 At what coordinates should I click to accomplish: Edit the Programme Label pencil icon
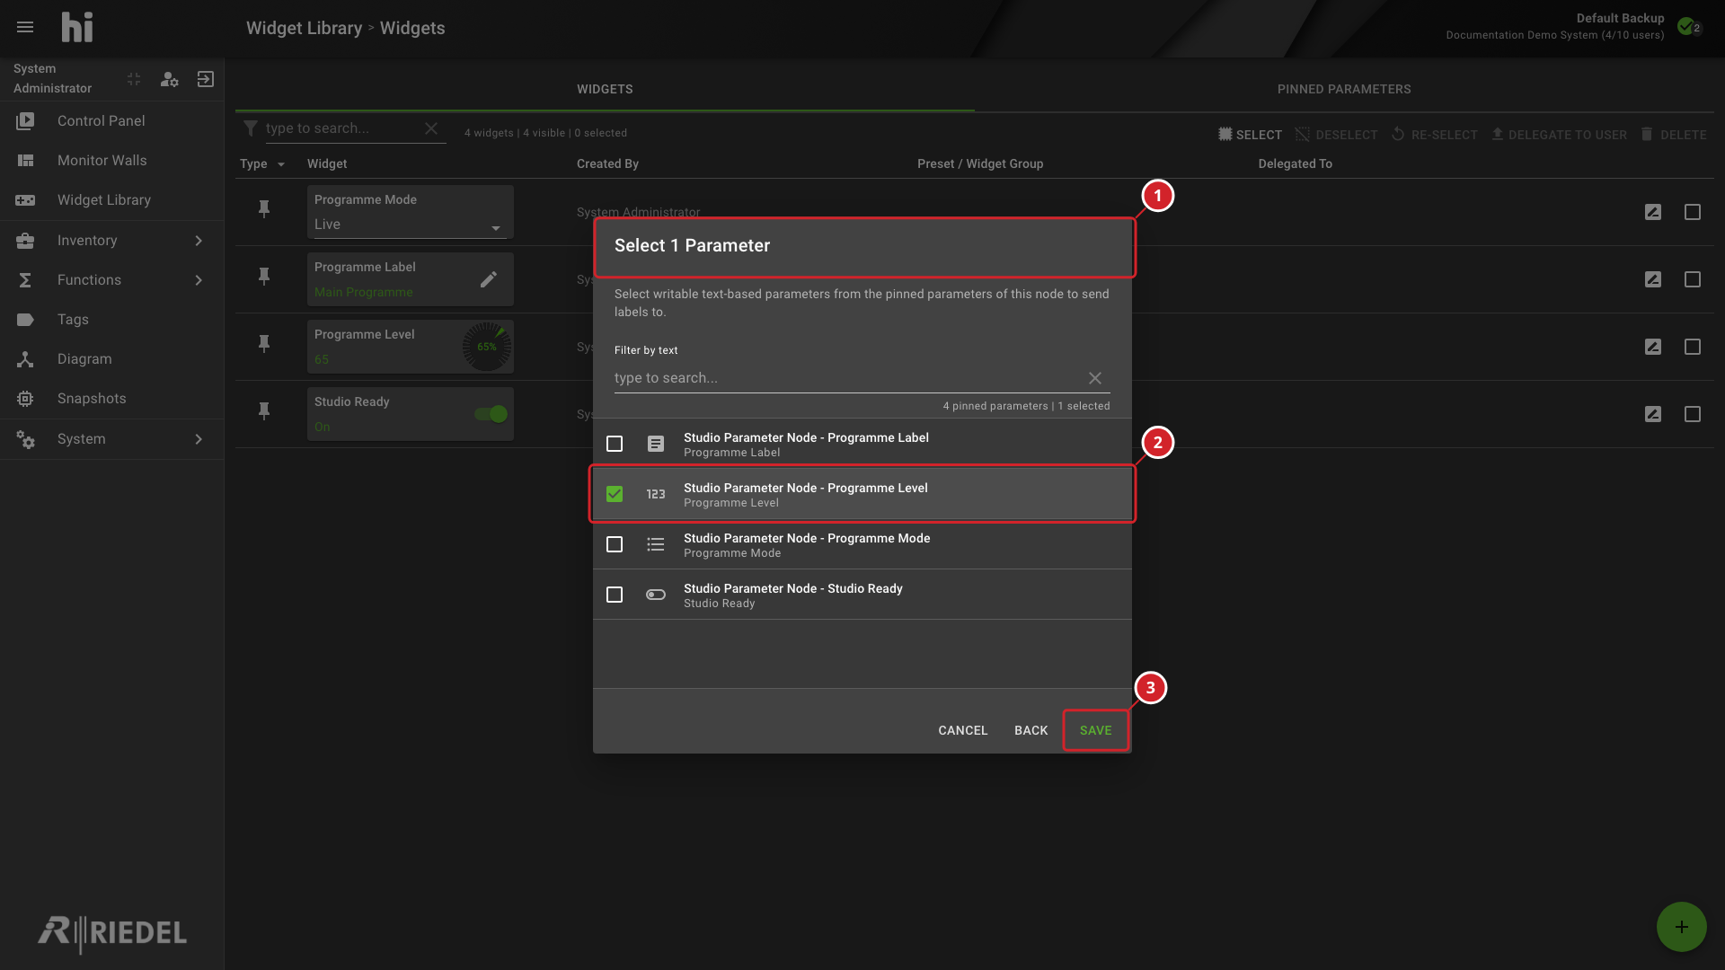tap(489, 279)
